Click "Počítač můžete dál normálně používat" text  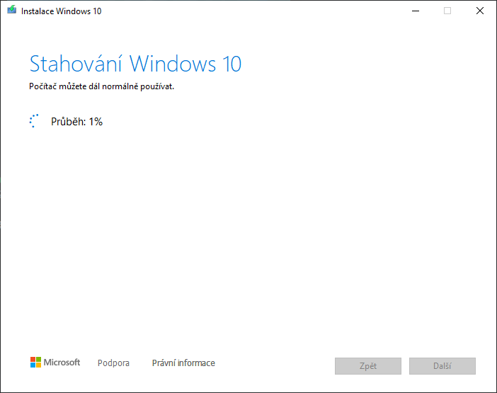101,86
